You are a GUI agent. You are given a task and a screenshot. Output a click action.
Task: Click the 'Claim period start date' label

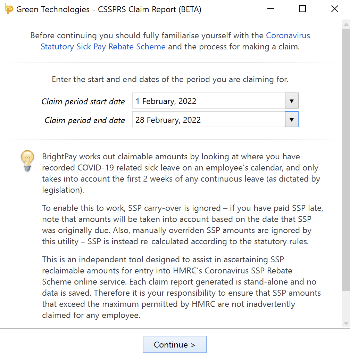pyautogui.click(x=83, y=102)
